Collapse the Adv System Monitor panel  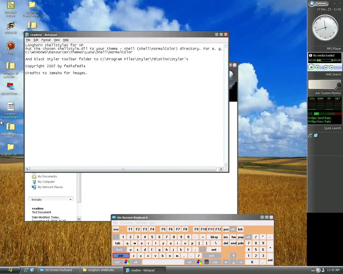309,93
